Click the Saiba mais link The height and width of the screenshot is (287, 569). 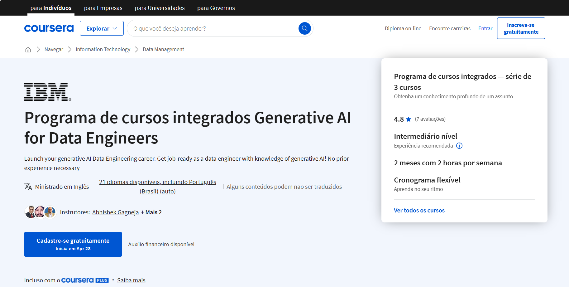click(131, 280)
